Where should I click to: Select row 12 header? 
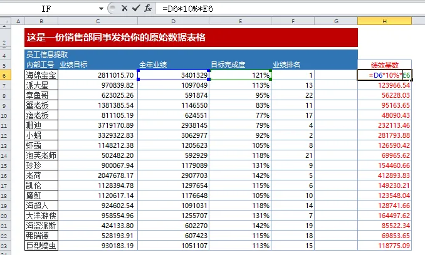pos(6,135)
